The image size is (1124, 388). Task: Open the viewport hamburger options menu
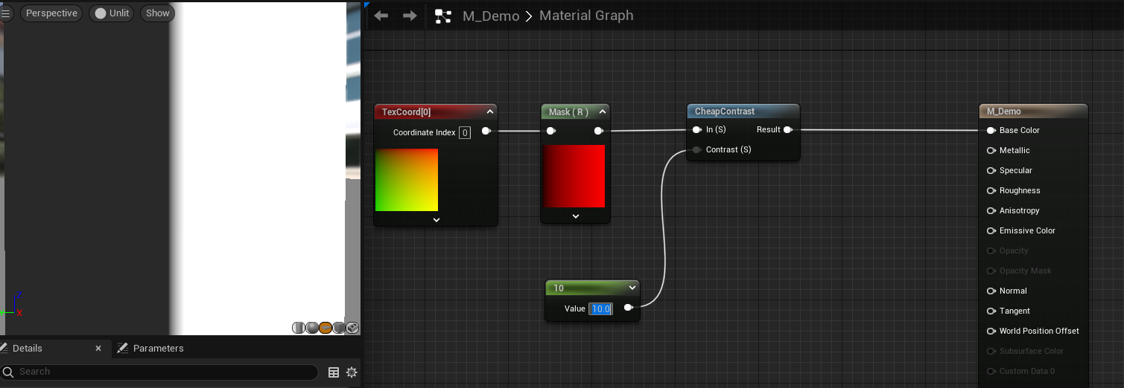(x=7, y=13)
